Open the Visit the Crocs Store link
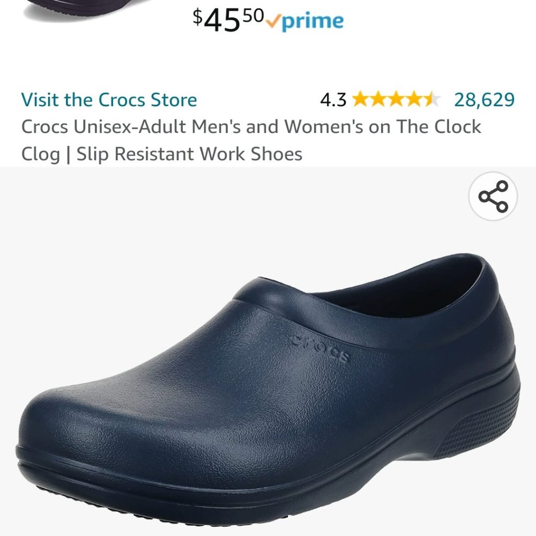 (108, 100)
